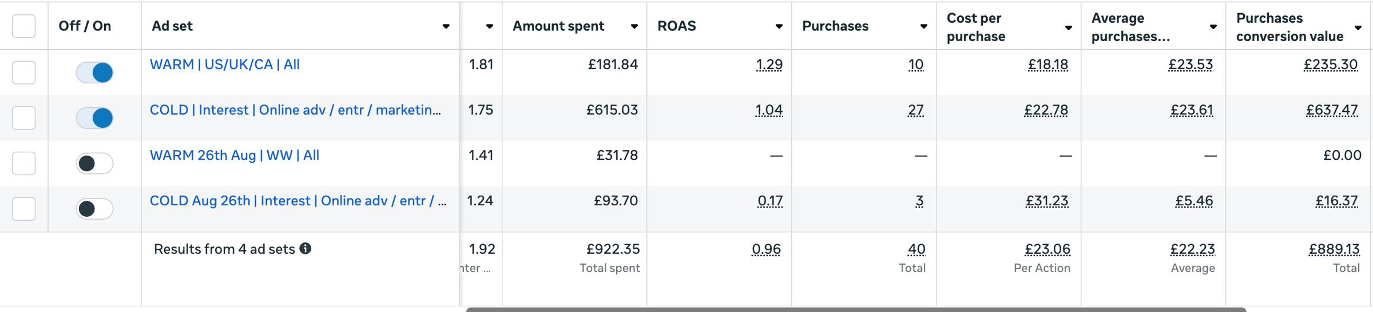The height and width of the screenshot is (312, 1373).
Task: Open the Average purchases column dropdown arrow
Action: (x=1213, y=27)
